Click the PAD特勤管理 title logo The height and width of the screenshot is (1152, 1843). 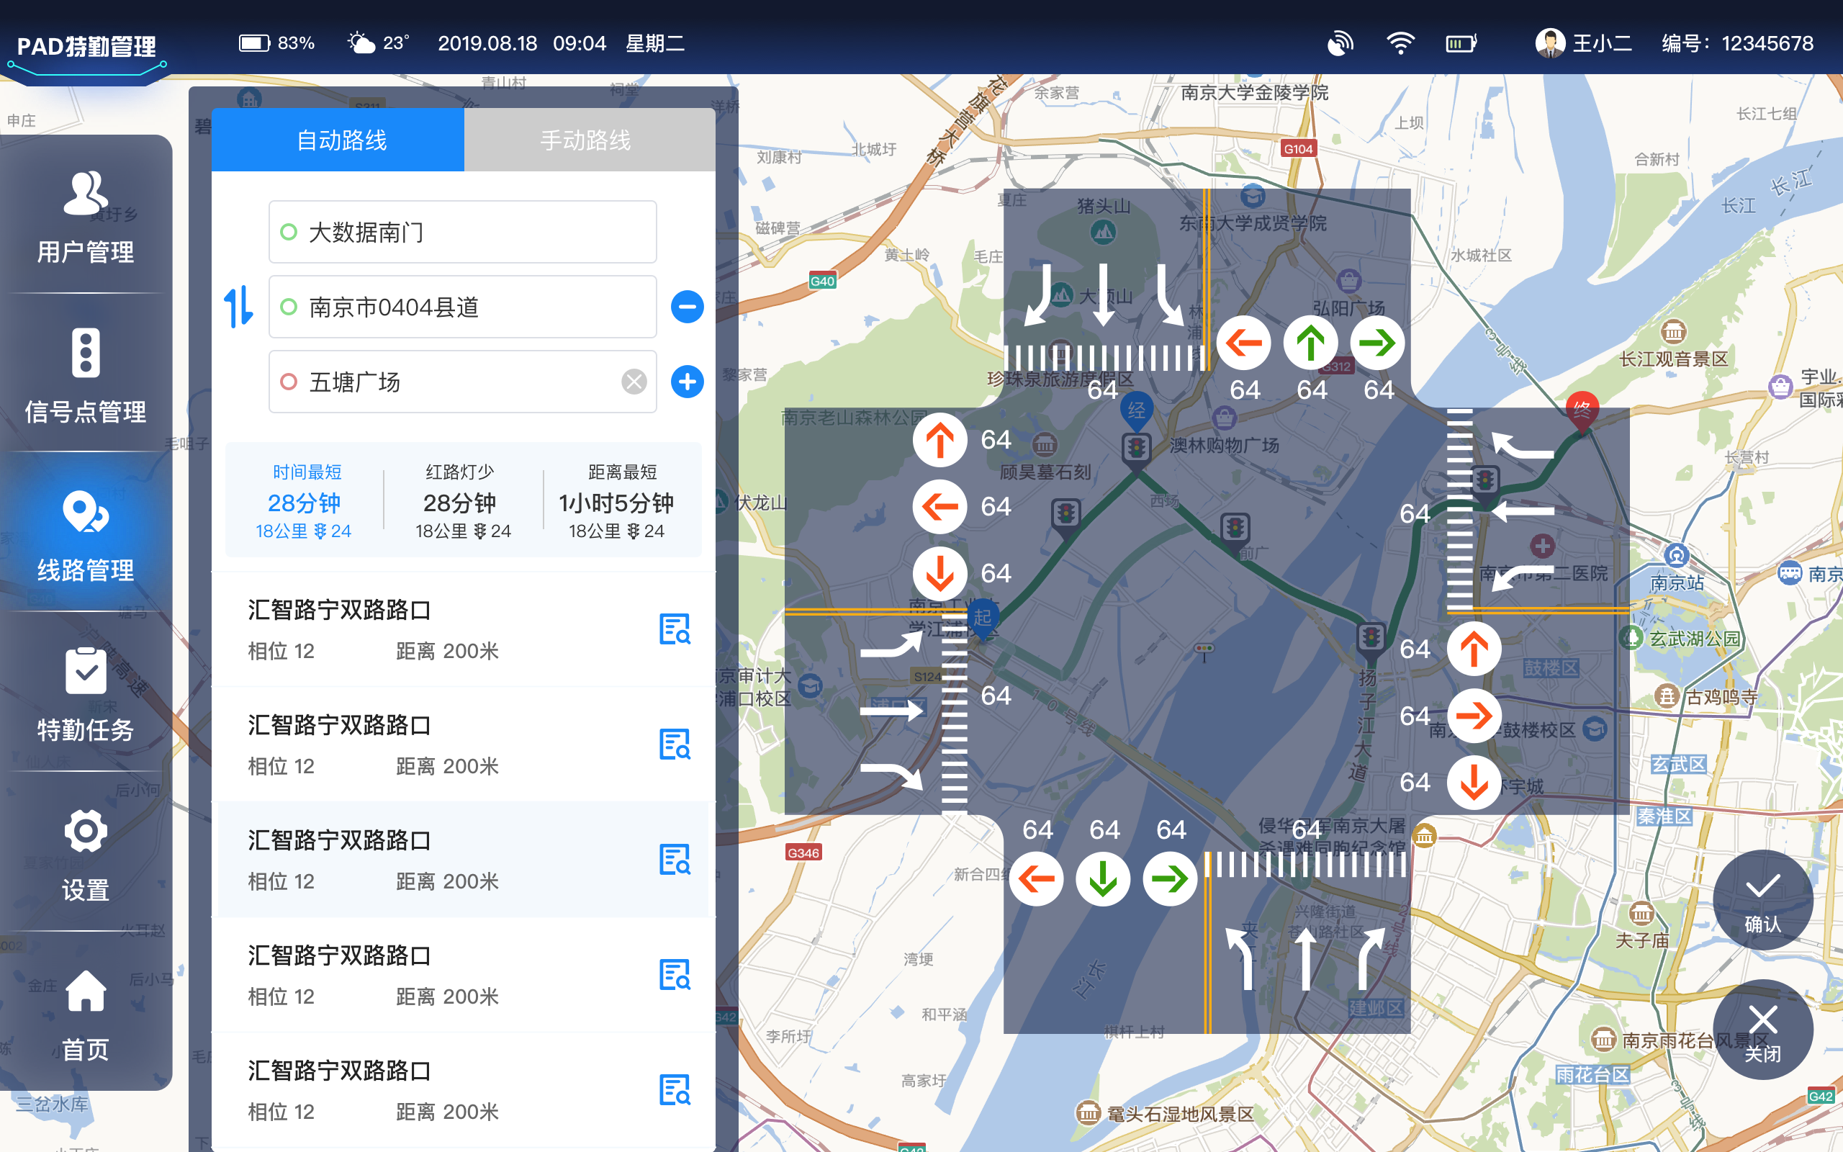[x=86, y=47]
